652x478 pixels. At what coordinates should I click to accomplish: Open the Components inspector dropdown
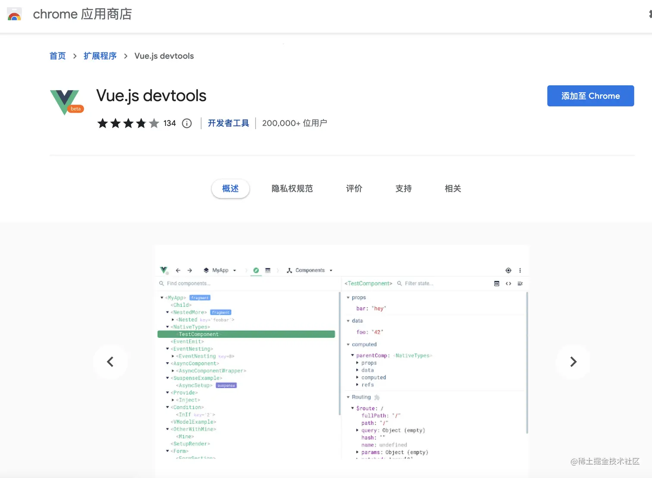tap(310, 270)
